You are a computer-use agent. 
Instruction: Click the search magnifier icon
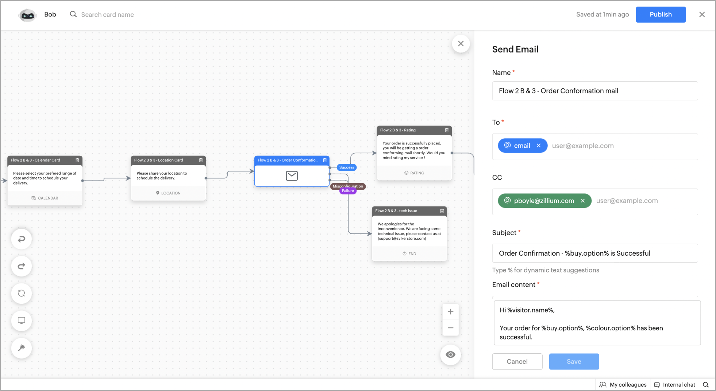click(x=73, y=14)
